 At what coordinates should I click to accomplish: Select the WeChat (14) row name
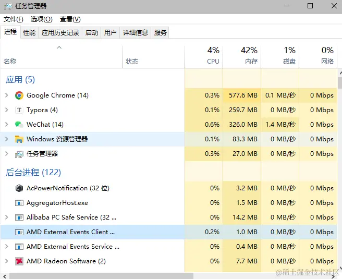(45, 124)
